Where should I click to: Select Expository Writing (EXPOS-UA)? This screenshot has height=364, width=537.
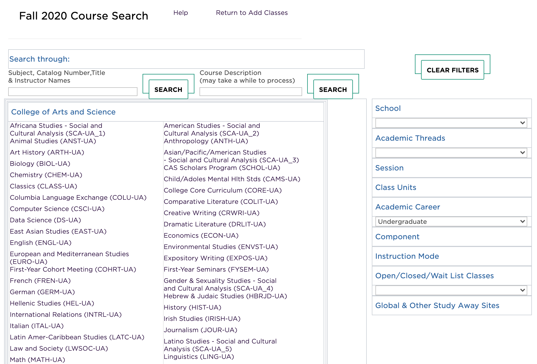[216, 258]
